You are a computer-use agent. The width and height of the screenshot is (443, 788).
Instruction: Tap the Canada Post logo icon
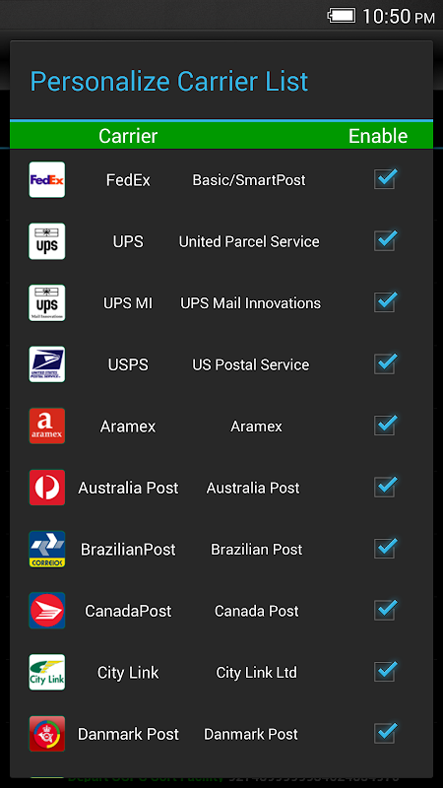(x=46, y=611)
